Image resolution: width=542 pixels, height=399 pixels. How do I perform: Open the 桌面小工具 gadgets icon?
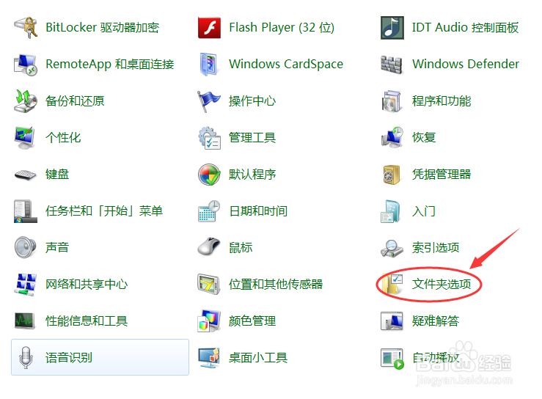209,357
